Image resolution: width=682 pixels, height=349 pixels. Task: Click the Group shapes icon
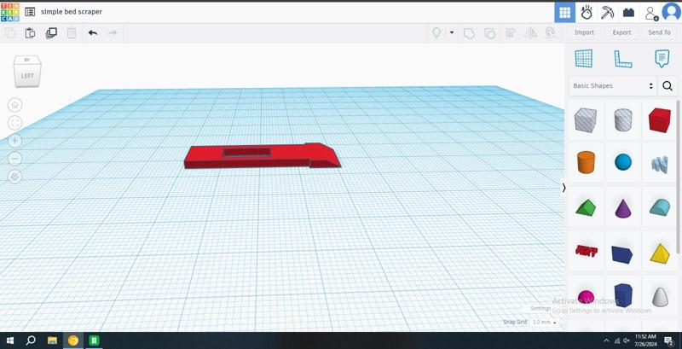(x=469, y=33)
